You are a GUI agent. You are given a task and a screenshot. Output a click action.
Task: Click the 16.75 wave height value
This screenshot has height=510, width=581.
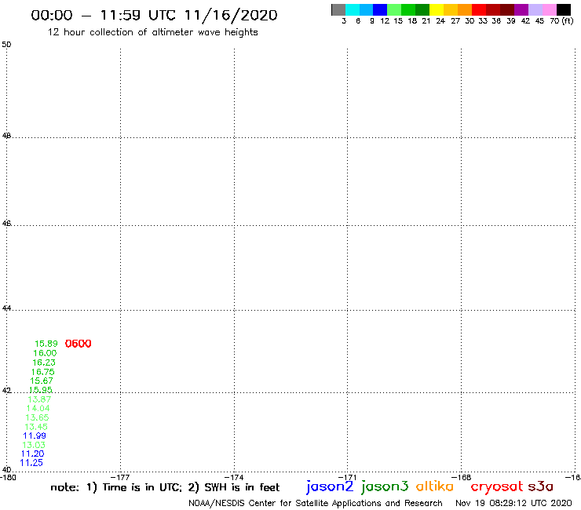tap(42, 372)
